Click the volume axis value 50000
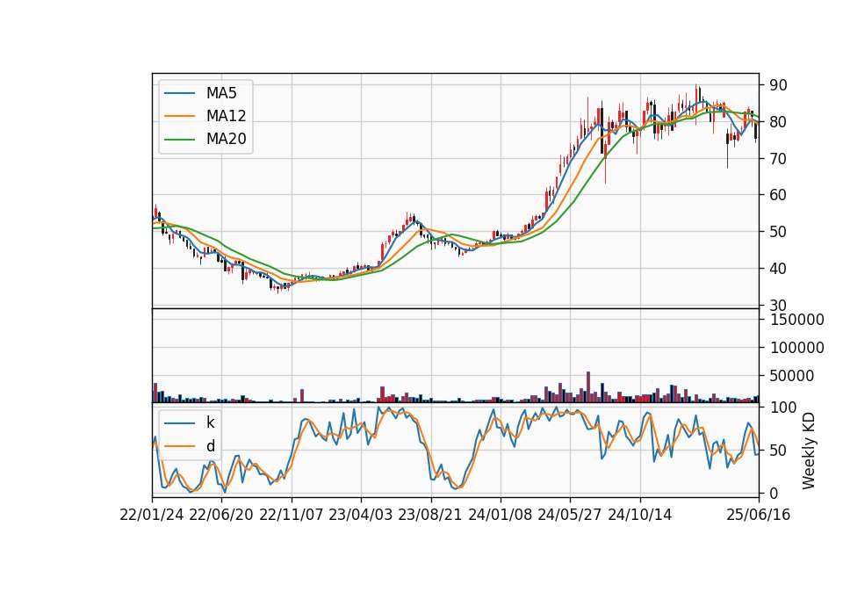 (x=792, y=376)
